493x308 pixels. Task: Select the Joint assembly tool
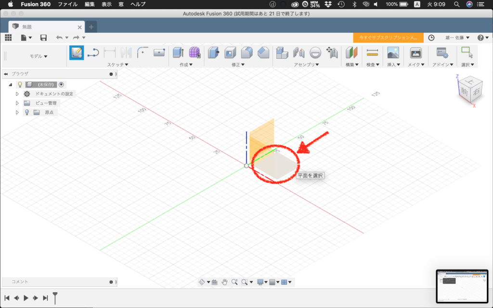[298, 52]
